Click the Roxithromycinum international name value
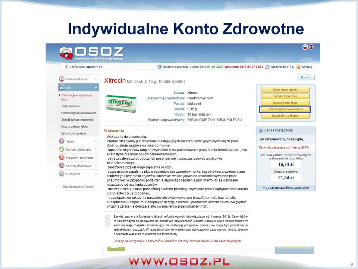 200,98
